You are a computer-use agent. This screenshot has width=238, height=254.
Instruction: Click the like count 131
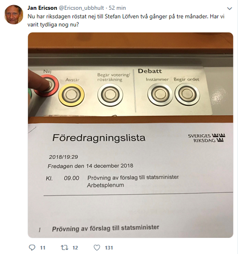coord(109,248)
